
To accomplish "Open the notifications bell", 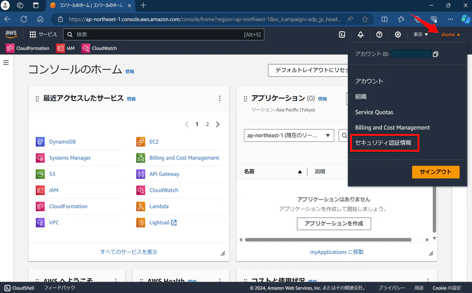I will point(360,35).
